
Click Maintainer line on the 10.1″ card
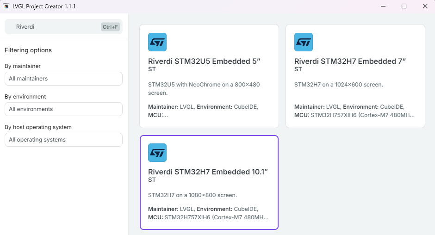[203, 209]
